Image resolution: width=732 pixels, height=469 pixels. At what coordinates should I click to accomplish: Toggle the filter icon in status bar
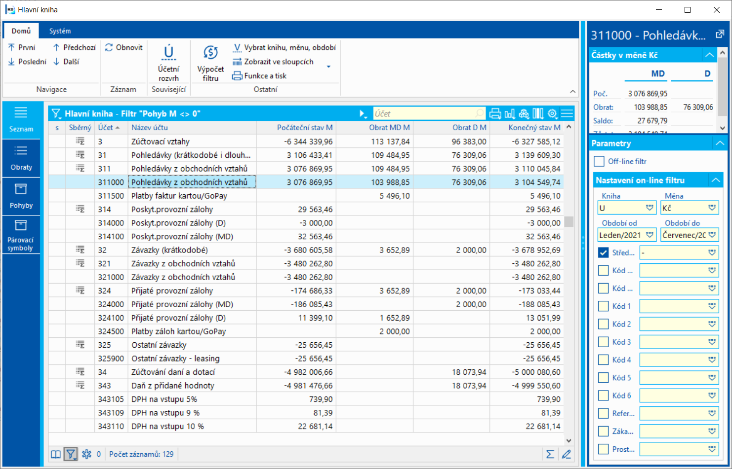pyautogui.click(x=71, y=454)
